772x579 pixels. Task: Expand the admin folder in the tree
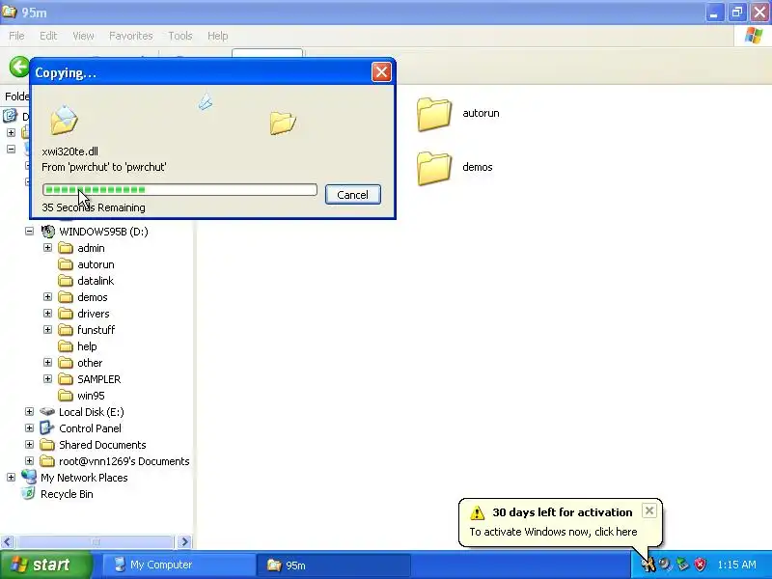pyautogui.click(x=47, y=248)
